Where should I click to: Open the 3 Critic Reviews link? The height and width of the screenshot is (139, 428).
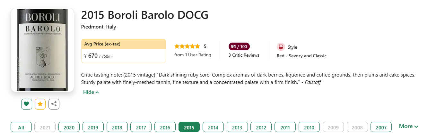coord(244,55)
